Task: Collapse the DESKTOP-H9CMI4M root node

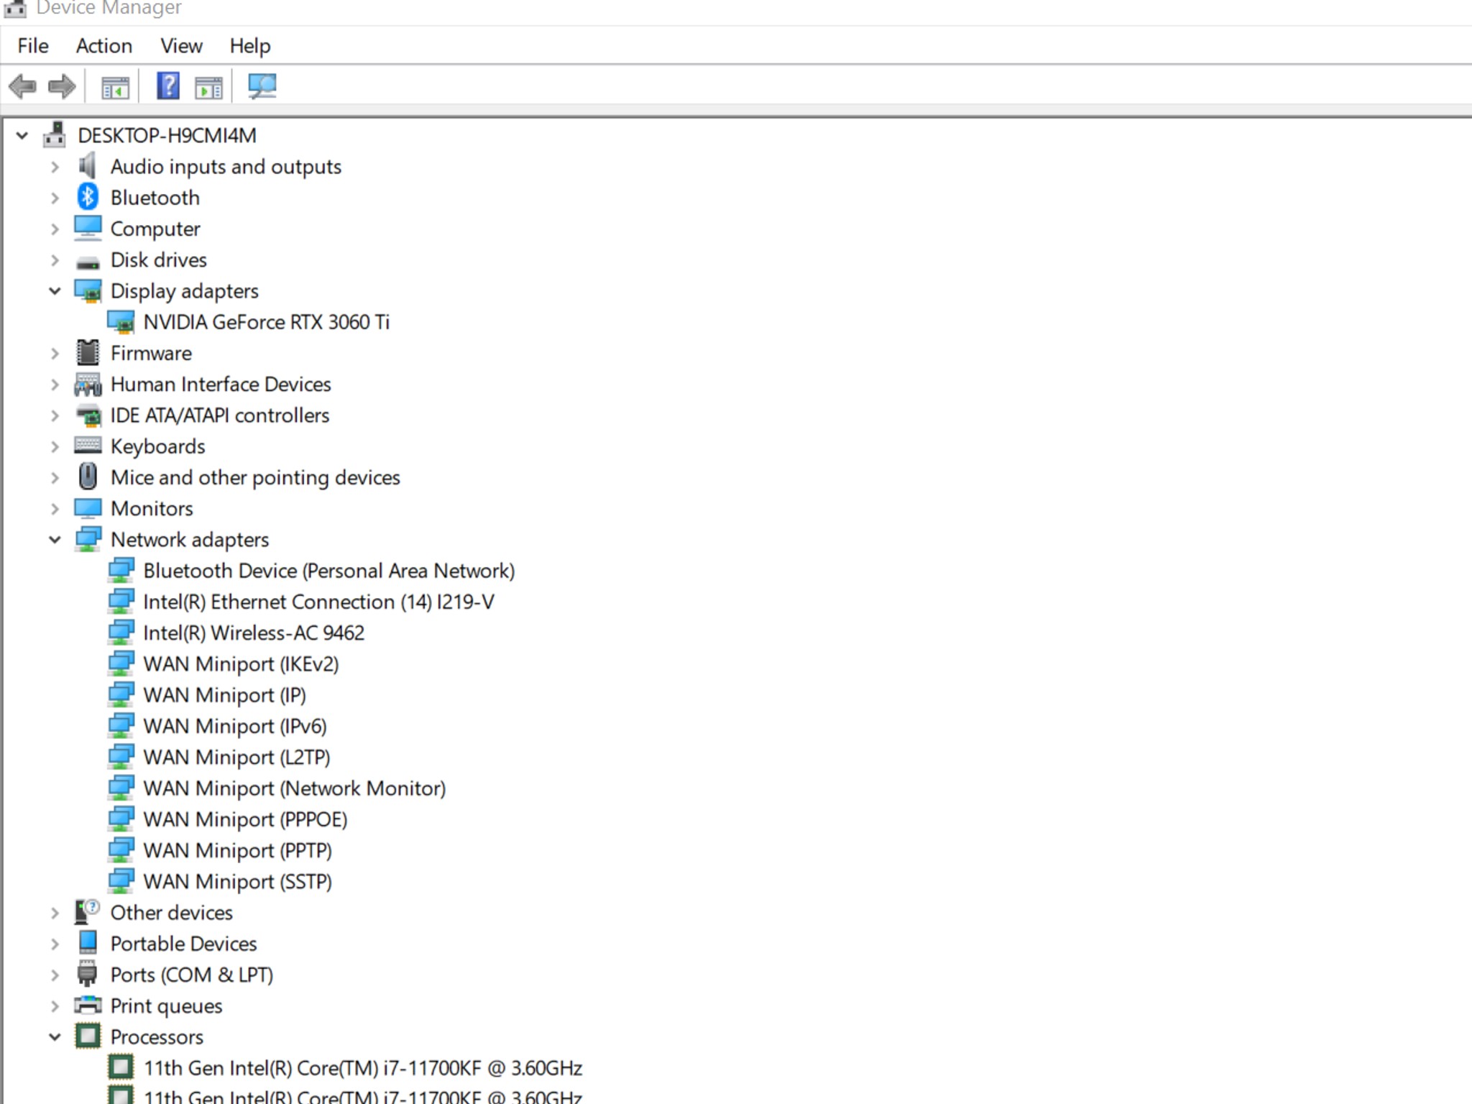Action: point(22,135)
